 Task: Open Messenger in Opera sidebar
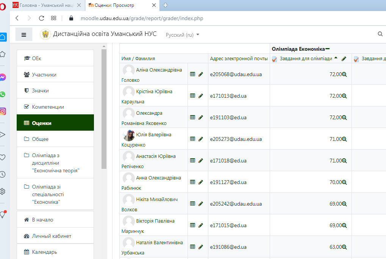click(x=3, y=77)
